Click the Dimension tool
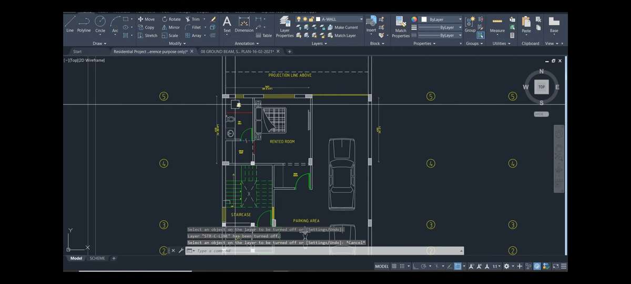The height and width of the screenshot is (284, 631). [244, 24]
